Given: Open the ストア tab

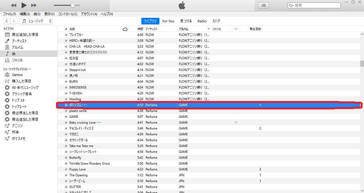Looking at the screenshot, I should click(216, 21).
